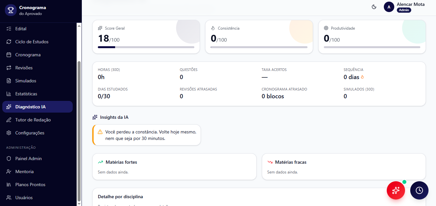Viewport: 436px width, 206px height.
Task: Click the Você perdeu a constância insight message
Action: click(x=151, y=135)
